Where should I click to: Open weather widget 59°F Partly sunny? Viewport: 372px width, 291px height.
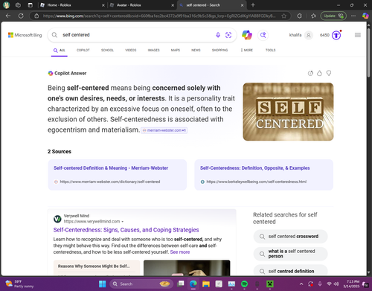pos(19,284)
